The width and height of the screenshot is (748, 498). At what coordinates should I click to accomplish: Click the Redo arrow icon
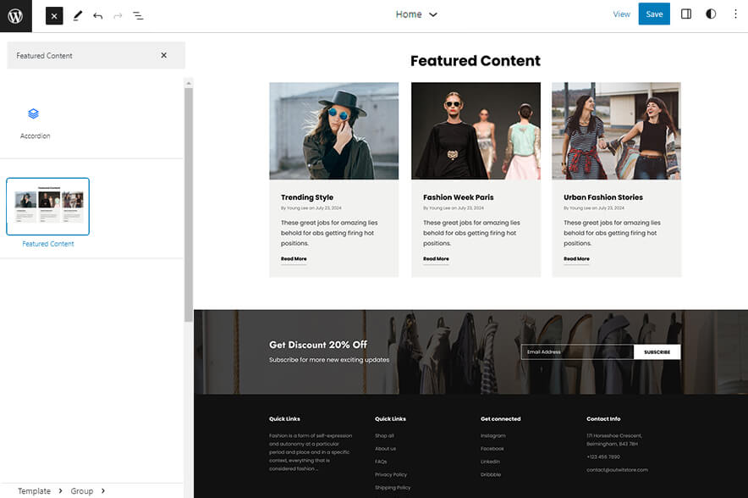tap(118, 14)
